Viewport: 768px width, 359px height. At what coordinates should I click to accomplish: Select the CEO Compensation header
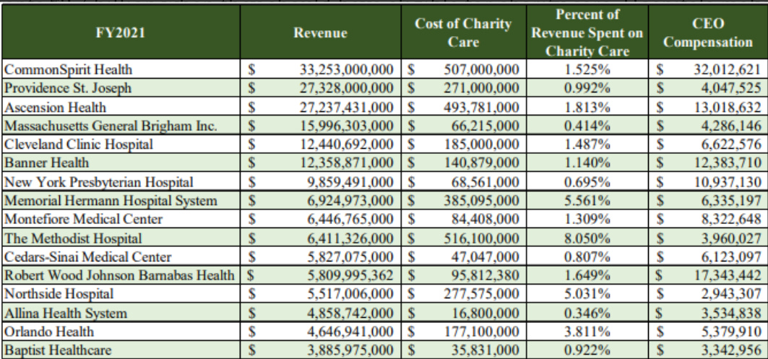pyautogui.click(x=708, y=33)
